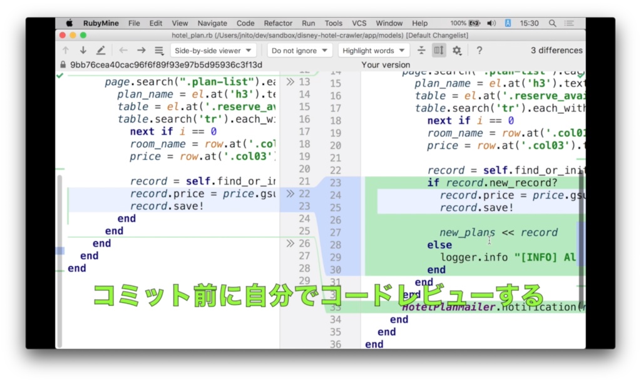Click the 3 differences label
The width and height of the screenshot is (641, 383).
[x=556, y=50]
